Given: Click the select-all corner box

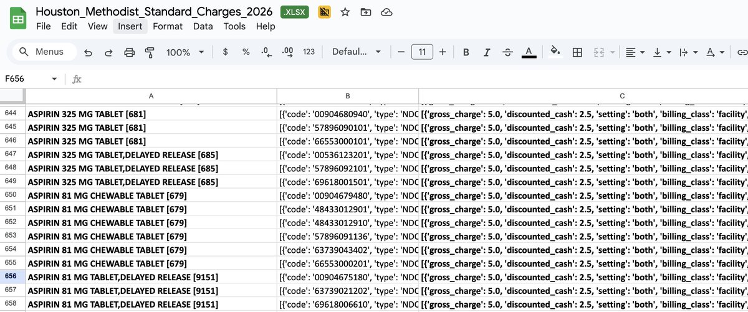Looking at the screenshot, I should click(12, 96).
